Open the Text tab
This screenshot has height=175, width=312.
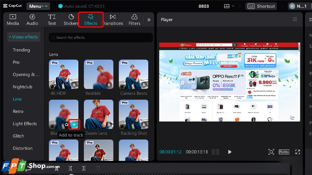[52, 20]
